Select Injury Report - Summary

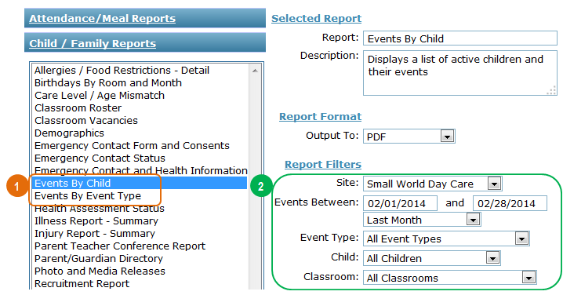95,234
